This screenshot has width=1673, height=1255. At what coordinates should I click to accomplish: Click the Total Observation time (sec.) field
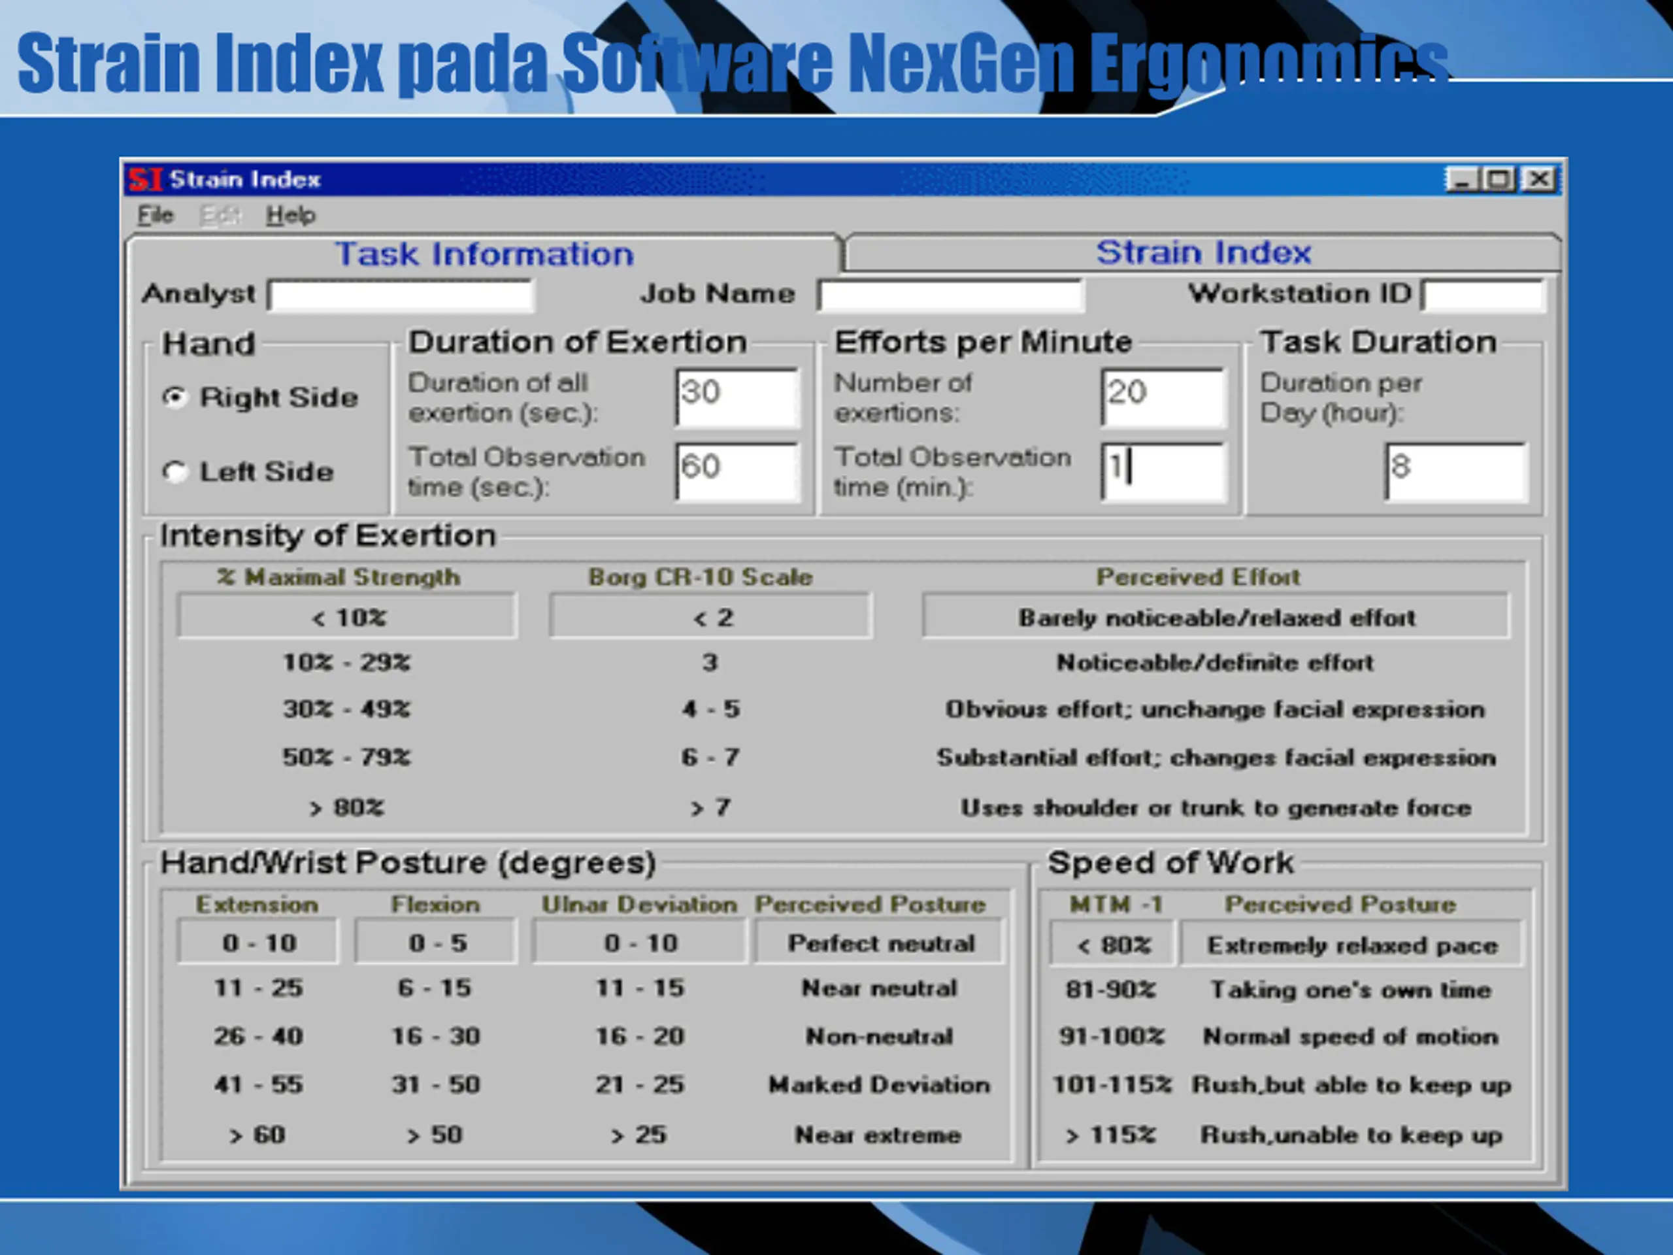[x=737, y=471]
